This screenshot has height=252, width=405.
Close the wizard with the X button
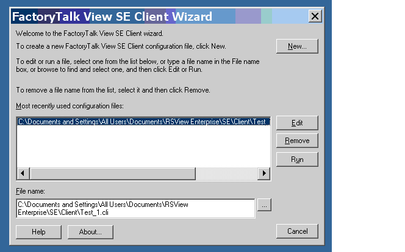point(315,16)
